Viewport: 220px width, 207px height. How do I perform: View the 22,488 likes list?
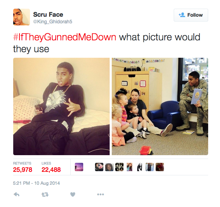point(51,167)
